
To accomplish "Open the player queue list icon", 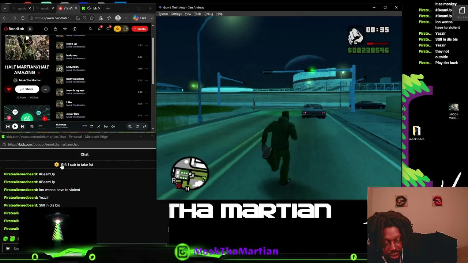I will (32, 126).
